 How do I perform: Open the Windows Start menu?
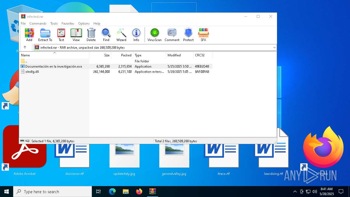[x=7, y=192]
